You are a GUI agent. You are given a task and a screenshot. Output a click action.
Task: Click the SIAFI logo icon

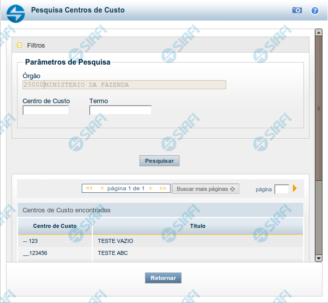[16, 13]
